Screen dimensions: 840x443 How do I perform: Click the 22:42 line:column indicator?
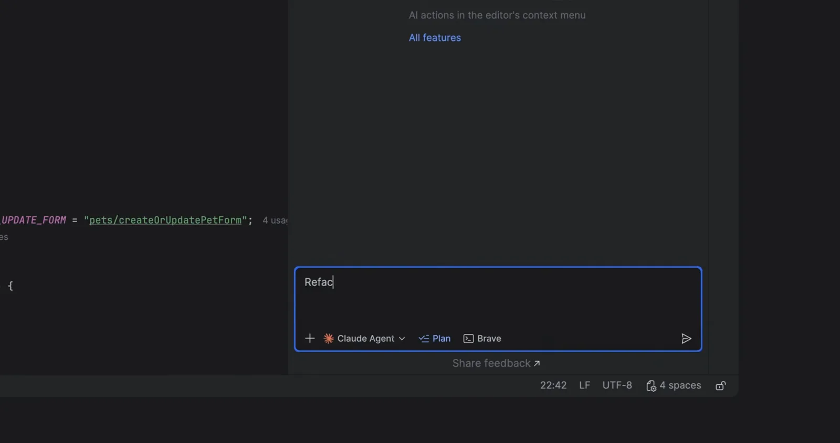pos(553,385)
